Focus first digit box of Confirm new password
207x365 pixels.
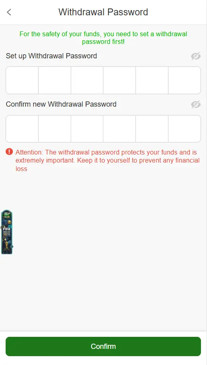pos(22,129)
